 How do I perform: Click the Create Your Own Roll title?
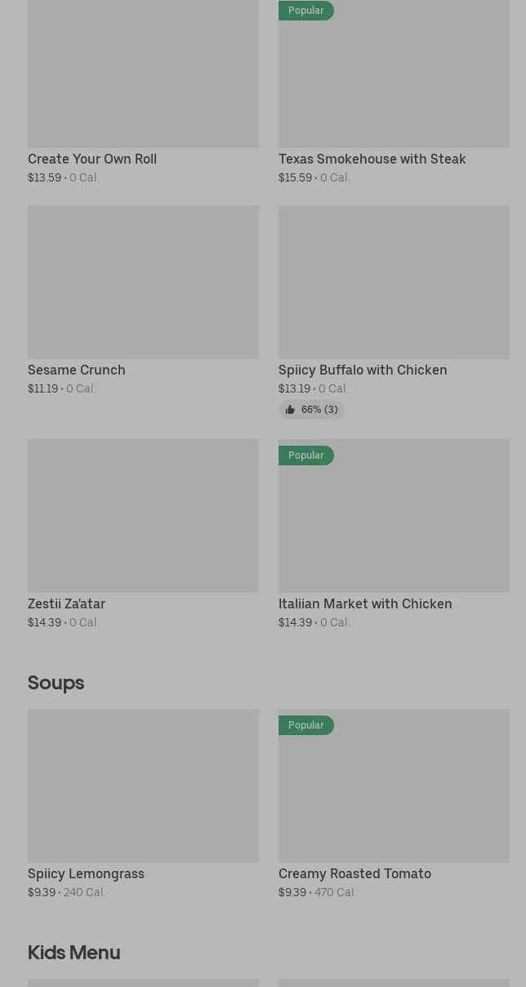[x=92, y=159]
